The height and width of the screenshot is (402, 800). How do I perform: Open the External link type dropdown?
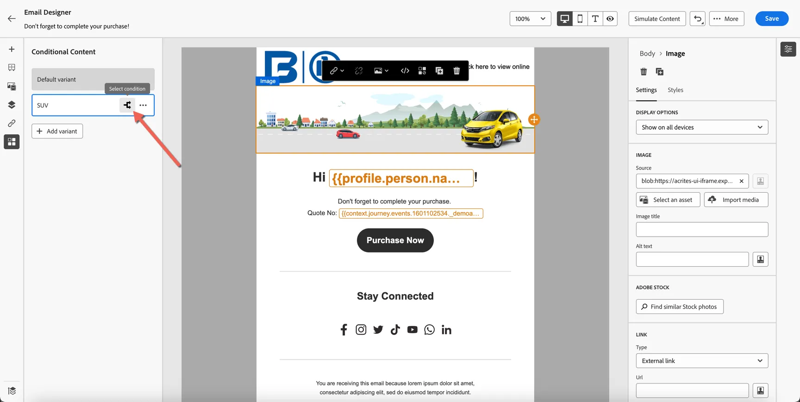tap(702, 361)
